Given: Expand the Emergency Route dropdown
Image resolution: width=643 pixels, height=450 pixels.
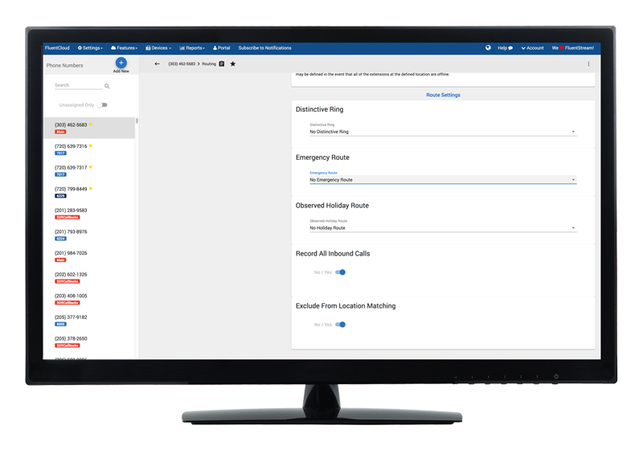Looking at the screenshot, I should click(442, 180).
